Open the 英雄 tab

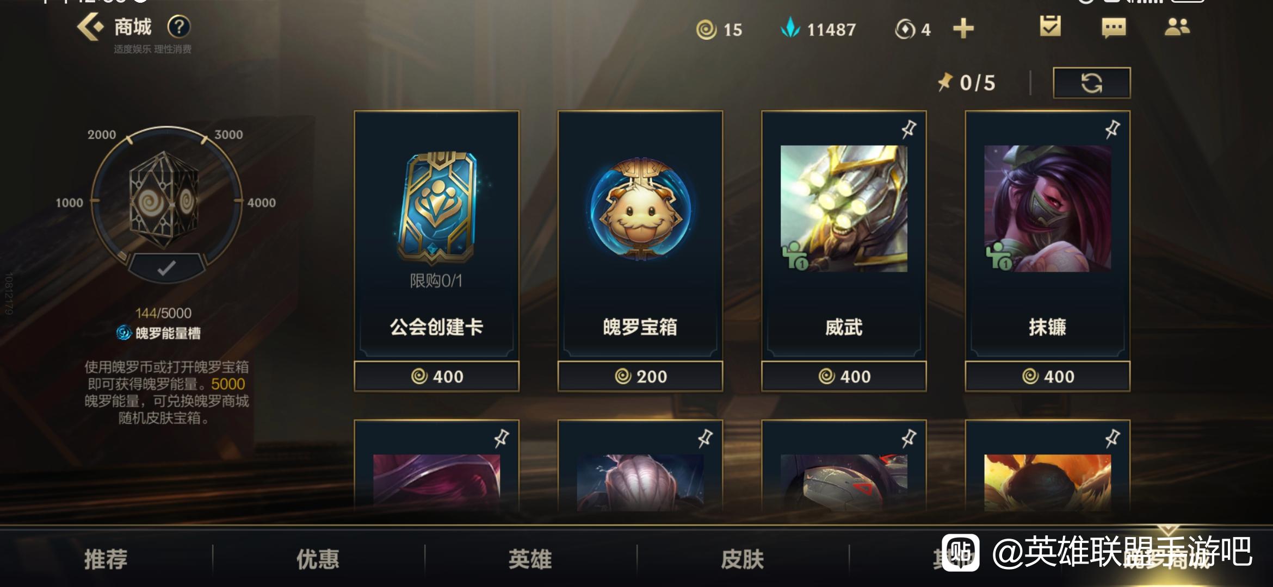(530, 559)
